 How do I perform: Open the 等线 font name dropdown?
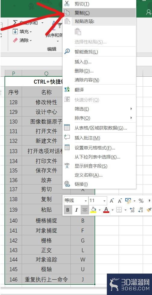[x=86, y=201]
